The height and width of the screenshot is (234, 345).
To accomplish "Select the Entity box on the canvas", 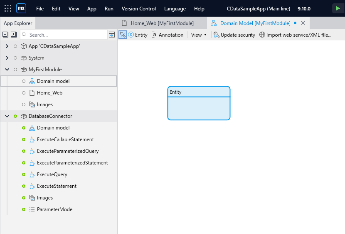I will (199, 103).
